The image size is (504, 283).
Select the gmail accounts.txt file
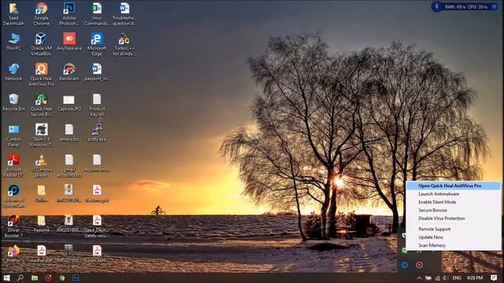(x=69, y=166)
